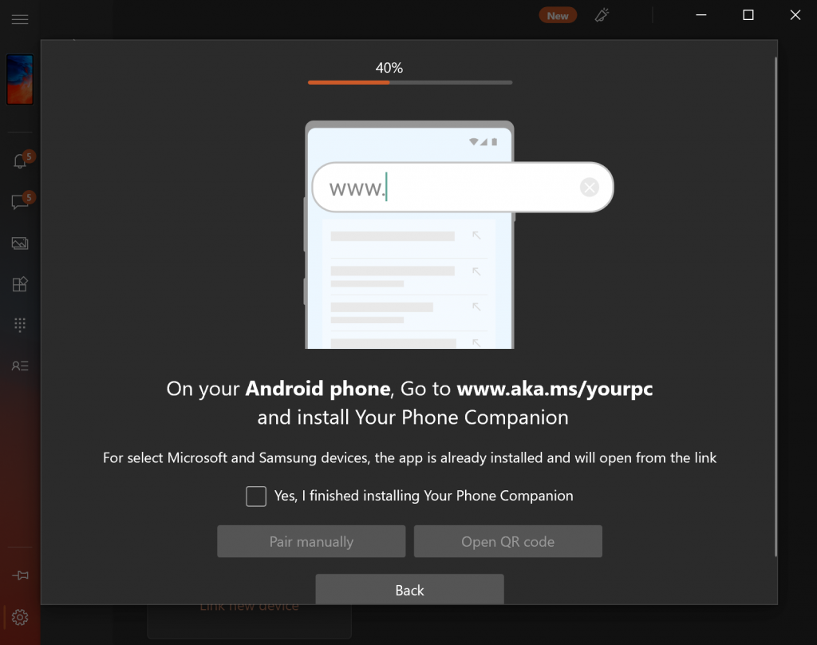Click the New badge in title bar
Viewport: 817px width, 645px height.
pyautogui.click(x=558, y=16)
